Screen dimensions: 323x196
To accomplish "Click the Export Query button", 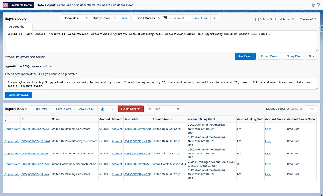I will pyautogui.click(x=269, y=56).
